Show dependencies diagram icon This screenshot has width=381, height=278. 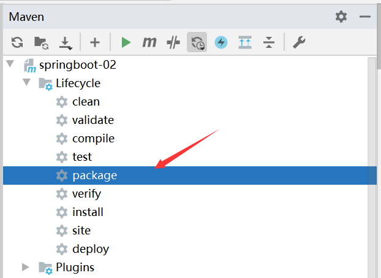(245, 42)
